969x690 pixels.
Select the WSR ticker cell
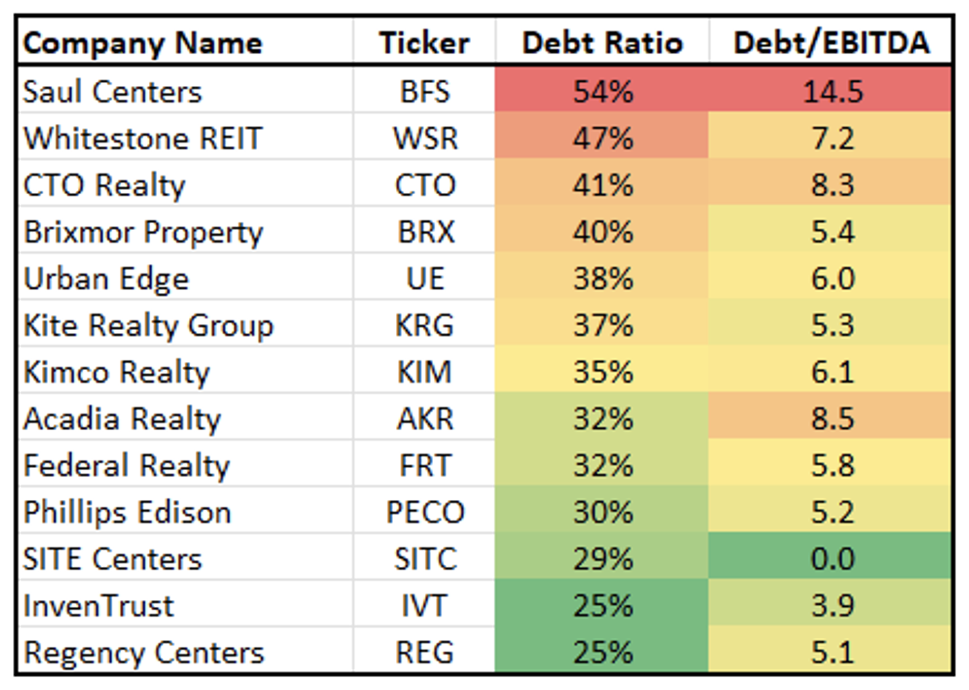tap(425, 139)
